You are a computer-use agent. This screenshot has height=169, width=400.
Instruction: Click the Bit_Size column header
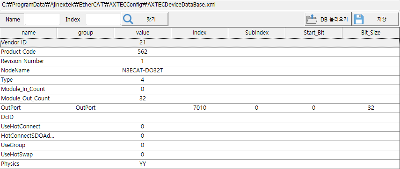[x=371, y=33]
